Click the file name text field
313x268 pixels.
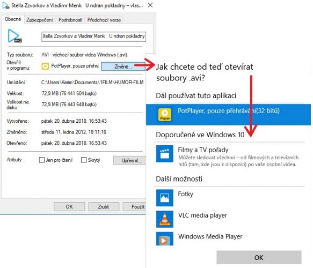pyautogui.click(x=93, y=36)
